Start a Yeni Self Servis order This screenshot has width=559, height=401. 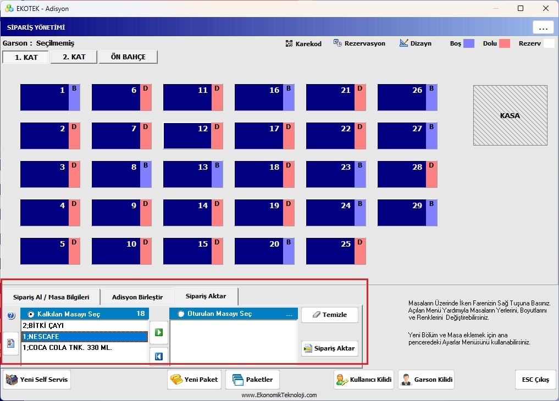(37, 380)
